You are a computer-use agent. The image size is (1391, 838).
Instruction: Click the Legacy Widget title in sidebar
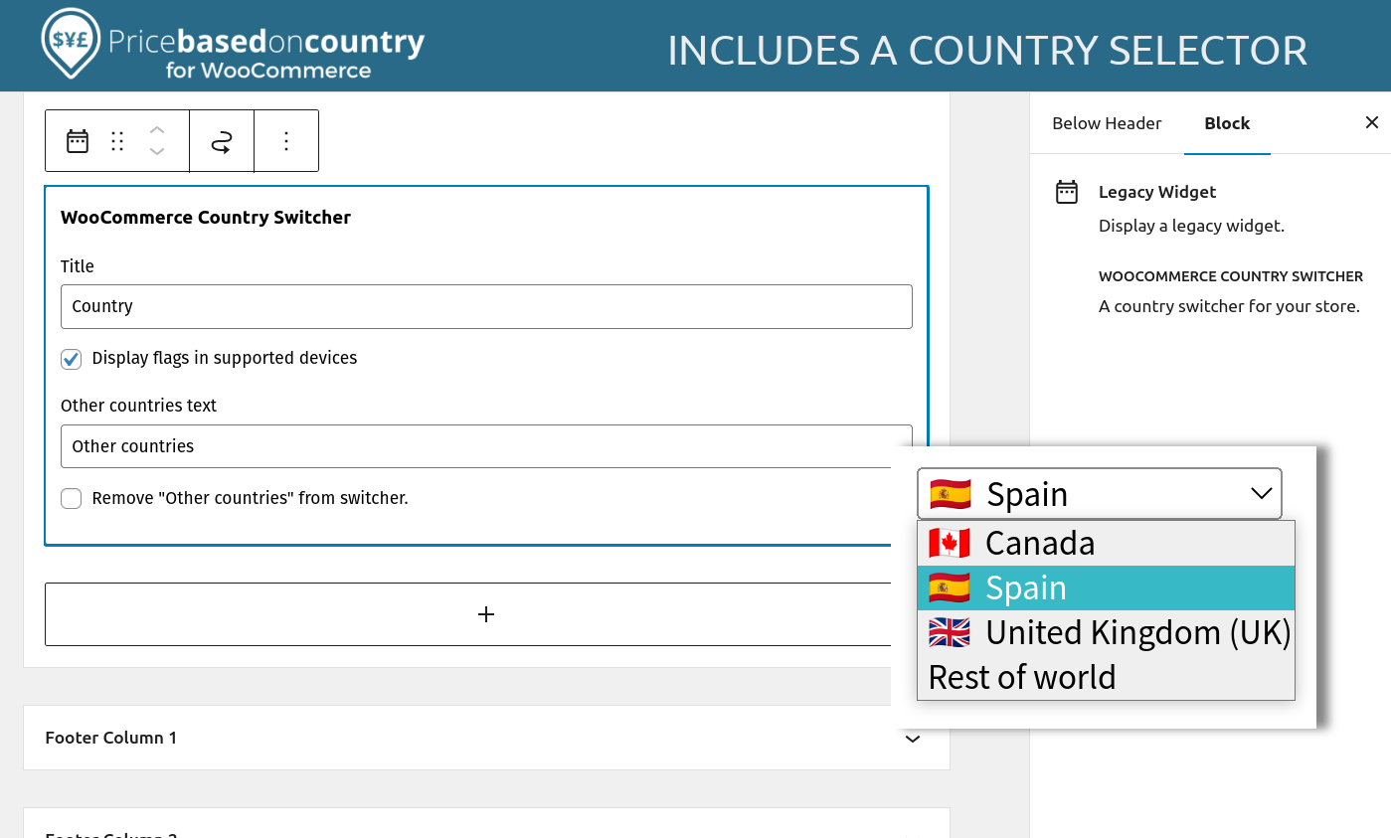pyautogui.click(x=1157, y=192)
